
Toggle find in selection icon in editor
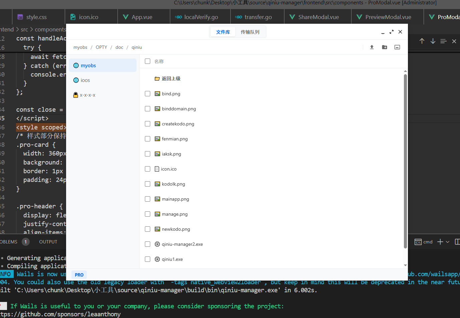[x=444, y=41]
